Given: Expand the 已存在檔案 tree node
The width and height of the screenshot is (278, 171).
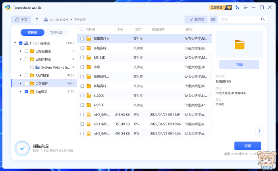Looking at the screenshot, I should click(x=21, y=51).
